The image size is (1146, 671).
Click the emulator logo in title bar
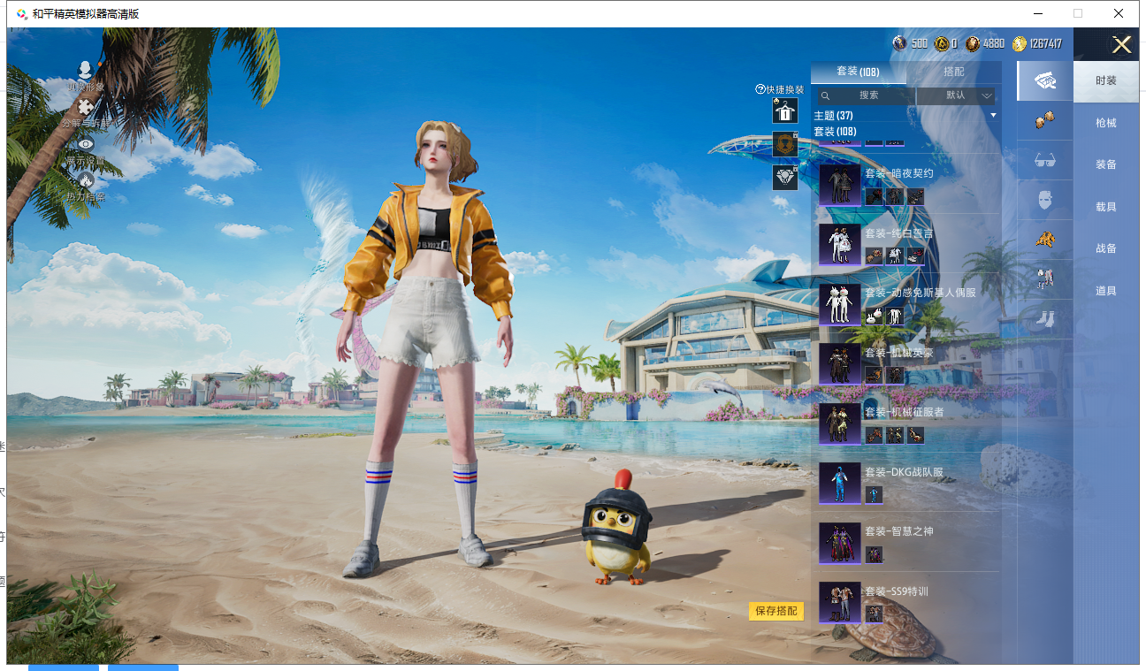pos(21,13)
